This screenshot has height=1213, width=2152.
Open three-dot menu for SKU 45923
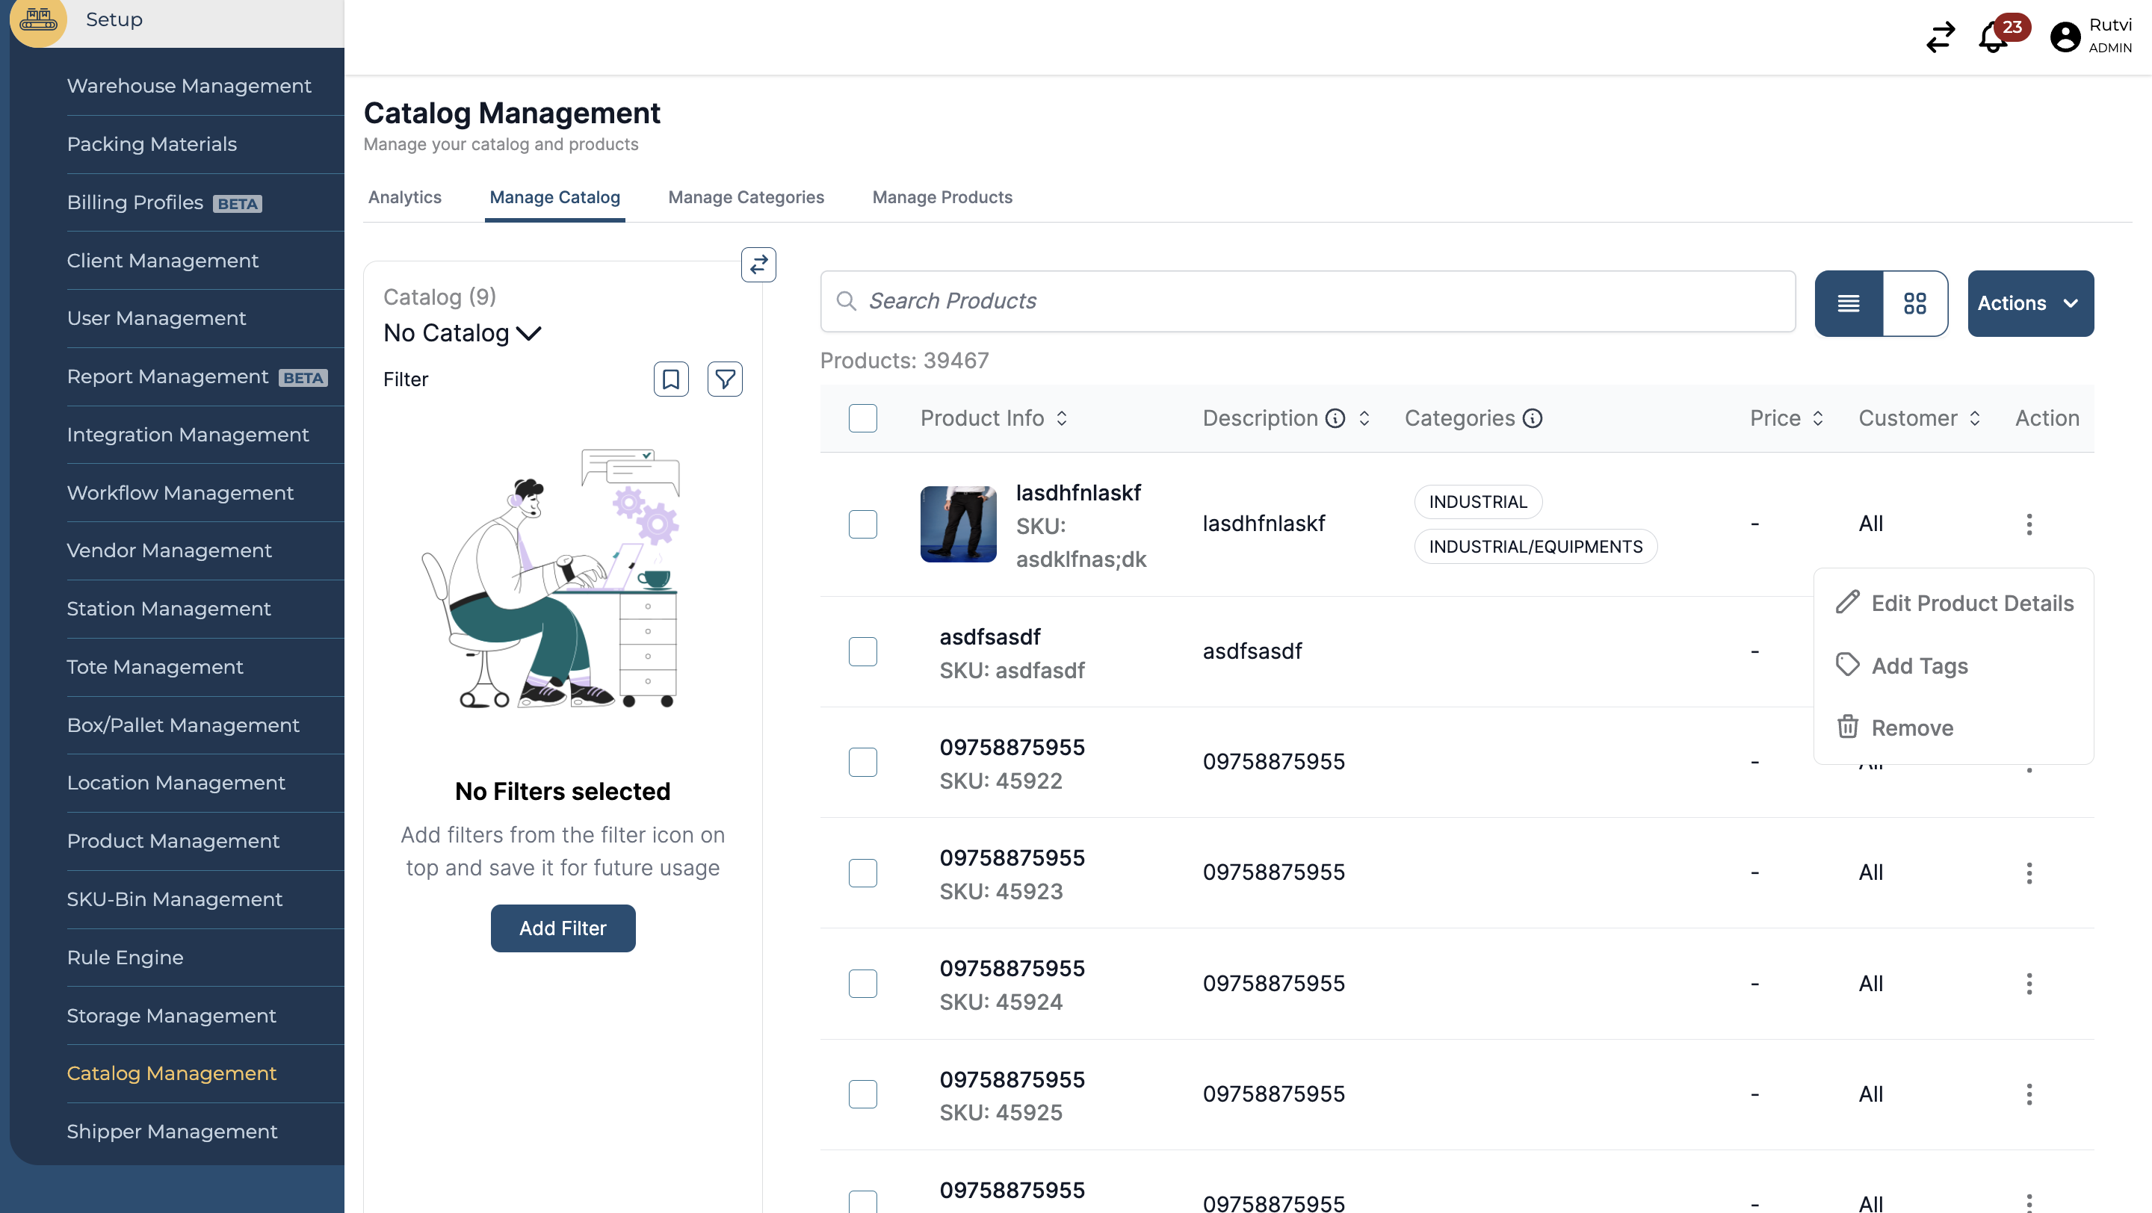(2029, 872)
